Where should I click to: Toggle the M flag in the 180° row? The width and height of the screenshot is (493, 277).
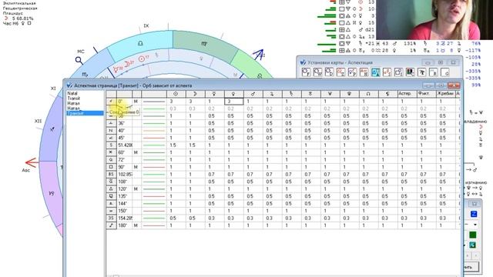tap(136, 225)
